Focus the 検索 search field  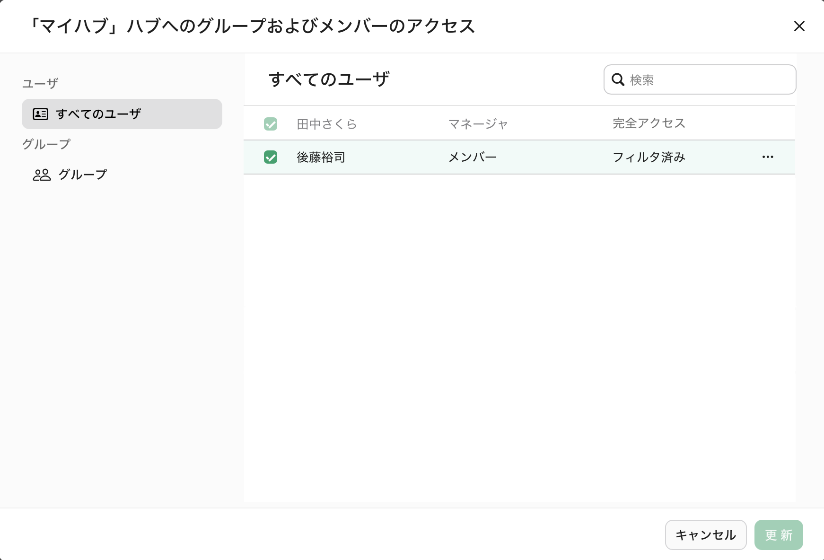pyautogui.click(x=710, y=79)
